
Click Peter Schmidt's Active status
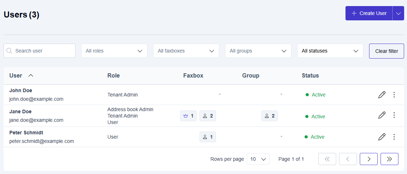pos(315,136)
